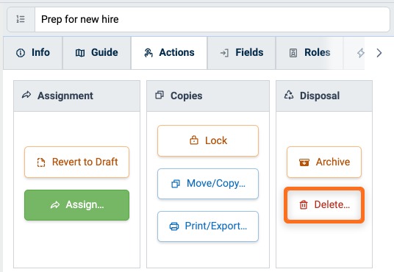The image size is (394, 272).
Task: Go to the Fields tab
Action: [242, 53]
